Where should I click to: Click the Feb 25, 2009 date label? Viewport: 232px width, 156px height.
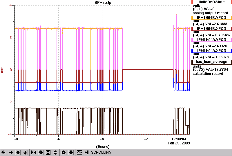pos(179,143)
